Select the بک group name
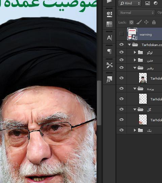Viewport: 162px width, 183px height. pos(149,131)
